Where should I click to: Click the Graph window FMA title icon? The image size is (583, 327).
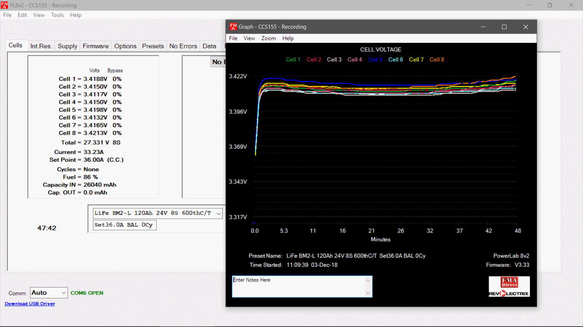tap(233, 27)
